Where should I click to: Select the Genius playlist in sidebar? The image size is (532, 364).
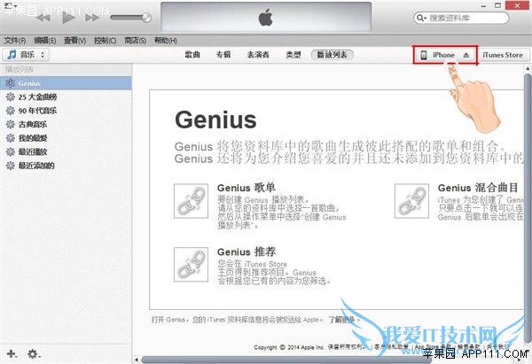pos(66,83)
